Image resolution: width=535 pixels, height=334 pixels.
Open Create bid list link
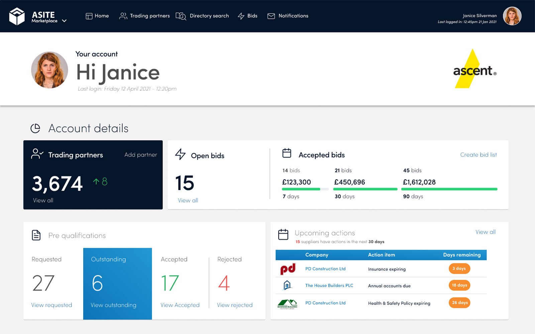(478, 155)
